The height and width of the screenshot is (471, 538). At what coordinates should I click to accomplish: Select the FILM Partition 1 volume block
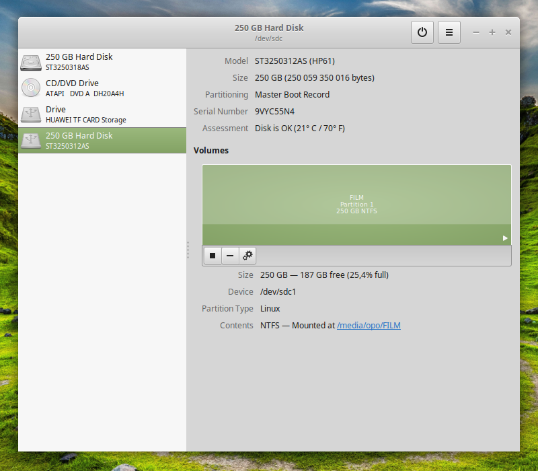point(356,205)
